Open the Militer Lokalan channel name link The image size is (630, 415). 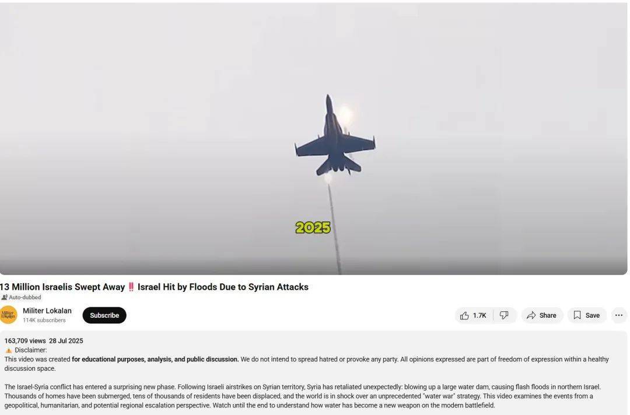[x=47, y=311]
